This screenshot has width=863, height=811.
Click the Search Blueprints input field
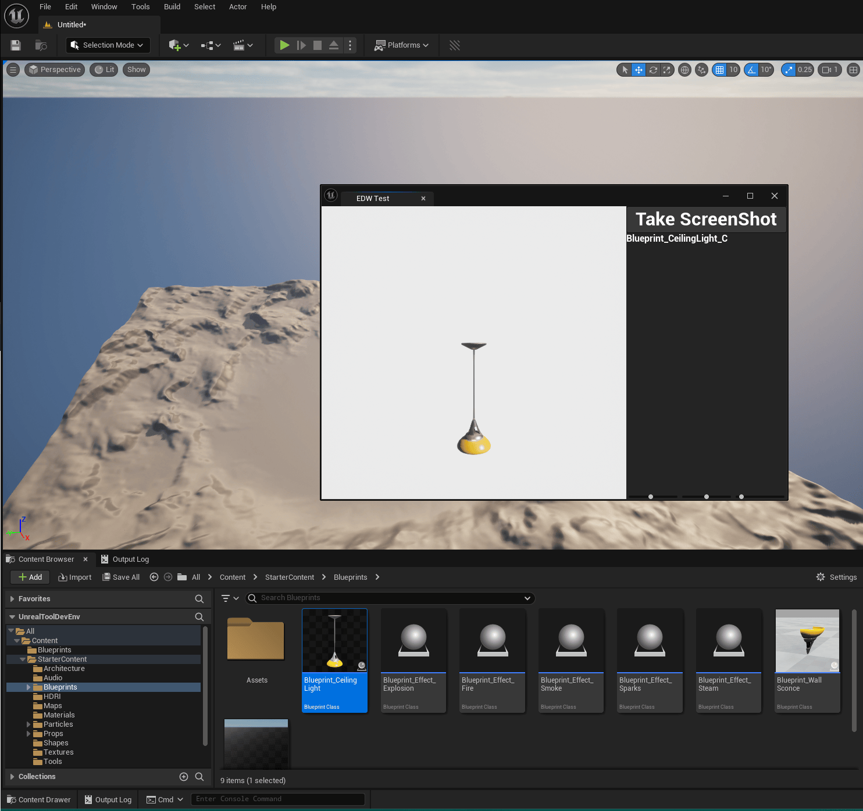pos(390,598)
